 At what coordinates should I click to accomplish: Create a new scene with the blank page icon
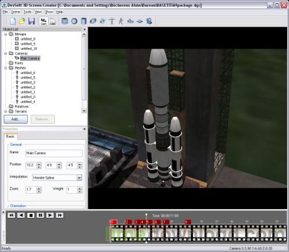(x=13, y=21)
